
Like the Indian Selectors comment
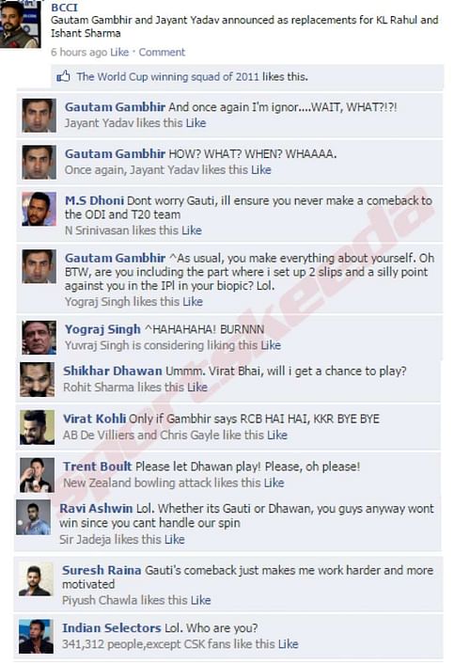coord(289,643)
